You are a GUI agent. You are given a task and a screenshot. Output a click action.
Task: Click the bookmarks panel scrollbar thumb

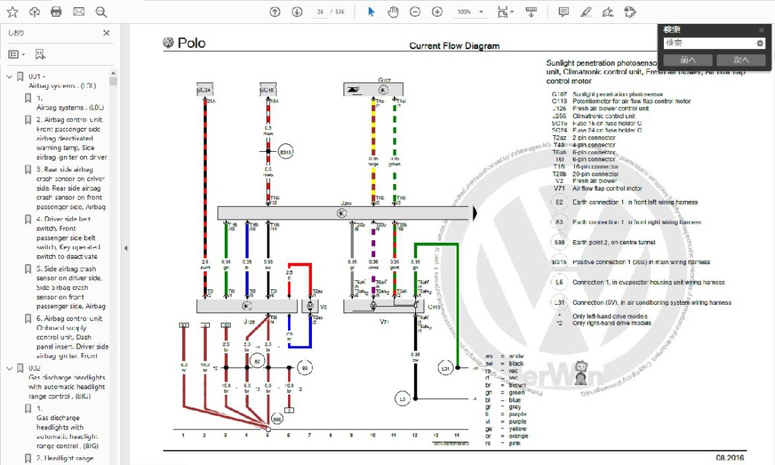coord(114,82)
